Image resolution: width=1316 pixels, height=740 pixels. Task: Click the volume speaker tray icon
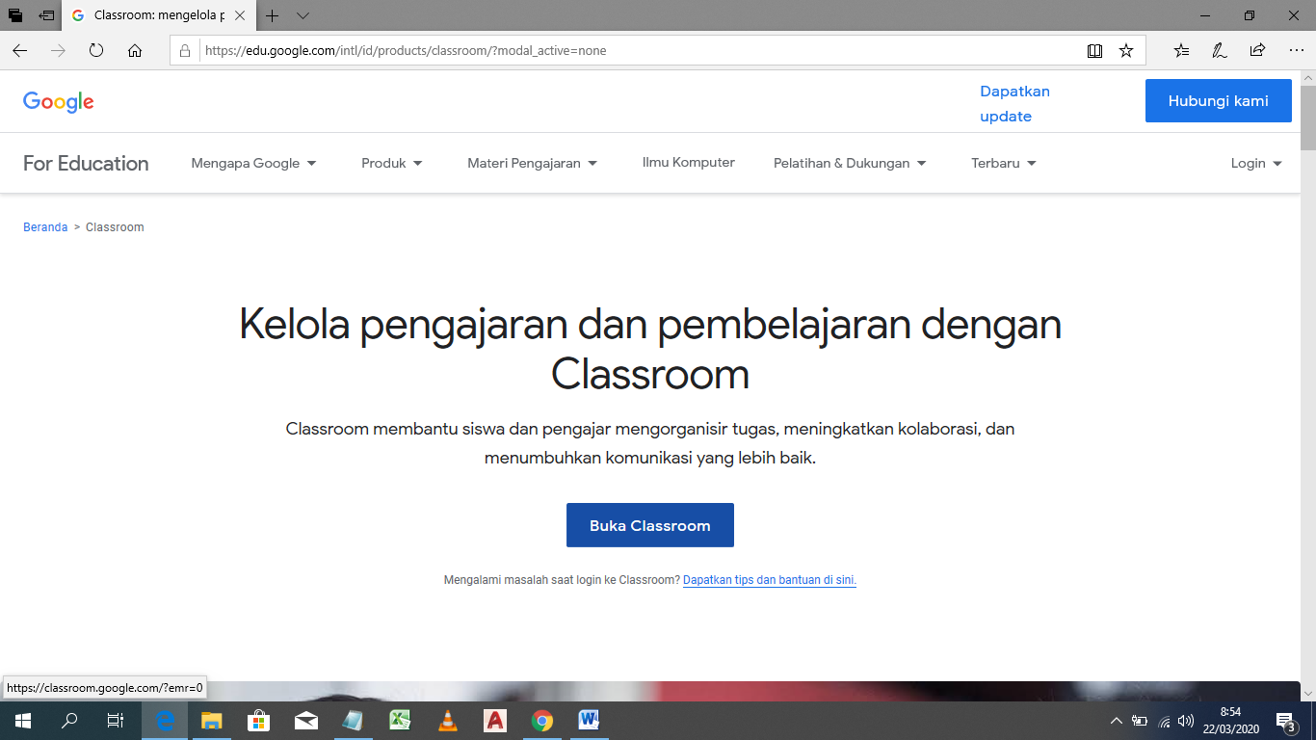[x=1186, y=721]
